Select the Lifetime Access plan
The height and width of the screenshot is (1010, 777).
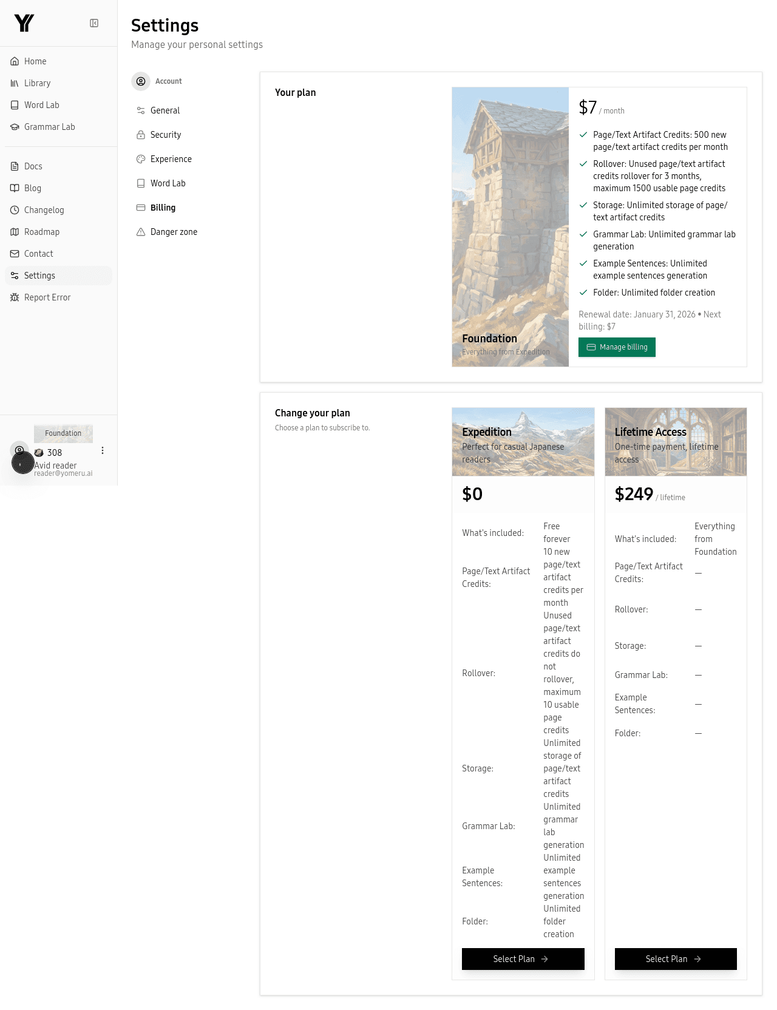[x=676, y=959]
